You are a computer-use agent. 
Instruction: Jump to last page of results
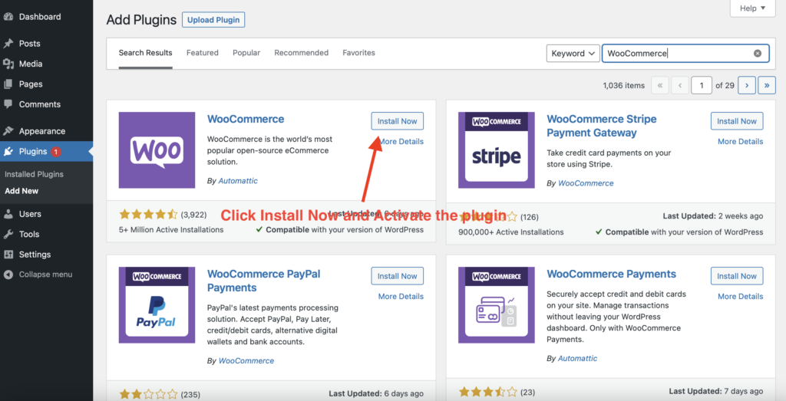click(x=767, y=85)
